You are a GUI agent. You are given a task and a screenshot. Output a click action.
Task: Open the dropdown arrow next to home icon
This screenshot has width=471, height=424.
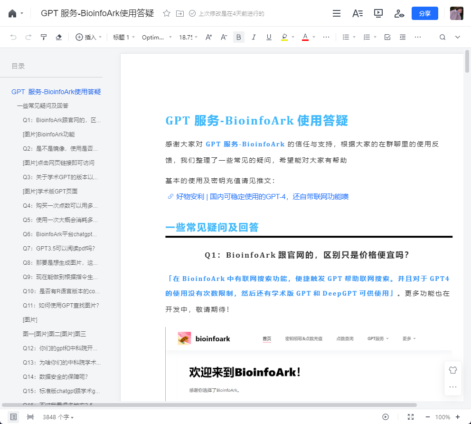coord(22,13)
